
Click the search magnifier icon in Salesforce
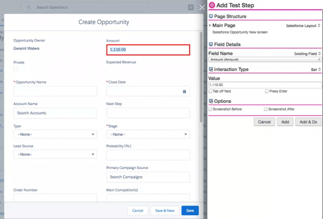tap(29, 7)
